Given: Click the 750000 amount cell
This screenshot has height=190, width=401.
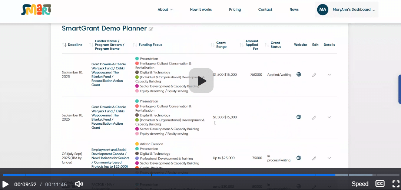Looking at the screenshot, I should point(256,75).
